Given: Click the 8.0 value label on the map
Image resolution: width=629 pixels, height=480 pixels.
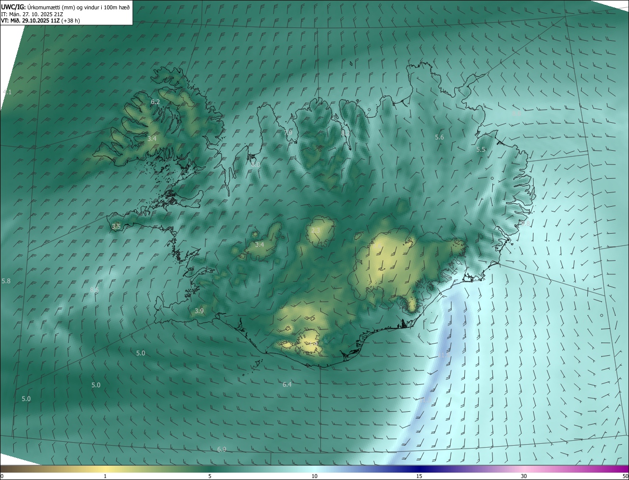Looking at the screenshot, I should pos(256,165).
